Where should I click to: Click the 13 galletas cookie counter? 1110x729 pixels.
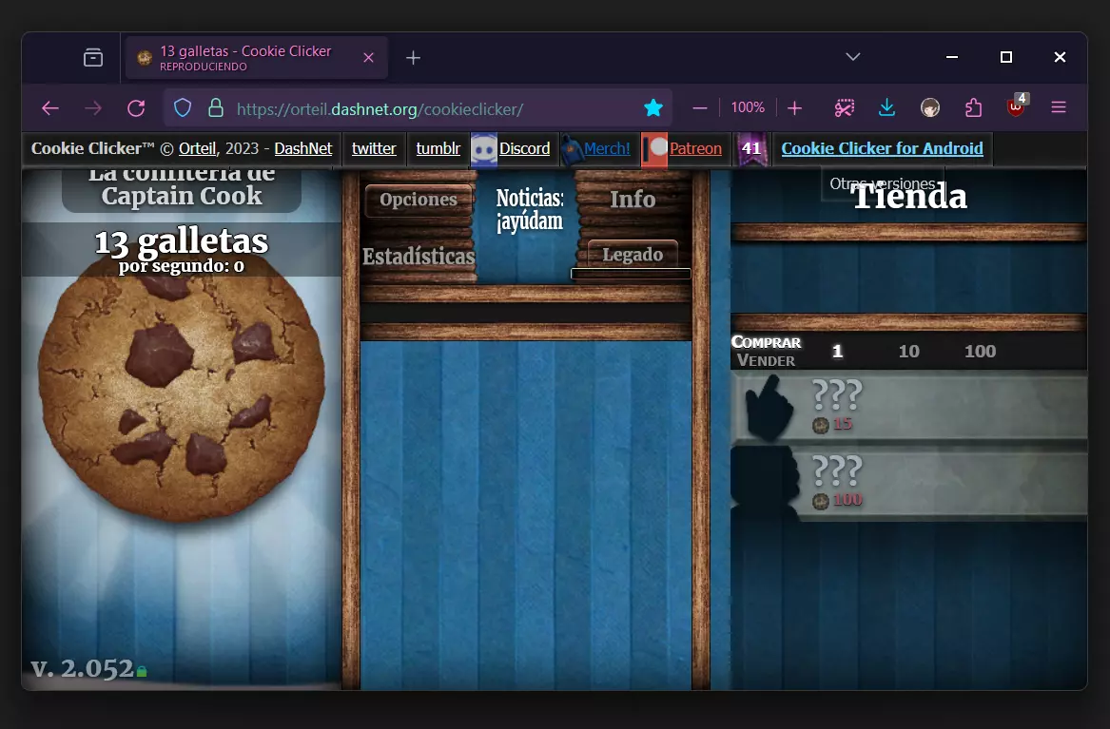click(182, 241)
